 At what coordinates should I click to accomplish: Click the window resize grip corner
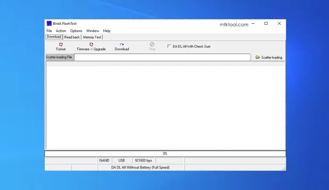(x=284, y=169)
